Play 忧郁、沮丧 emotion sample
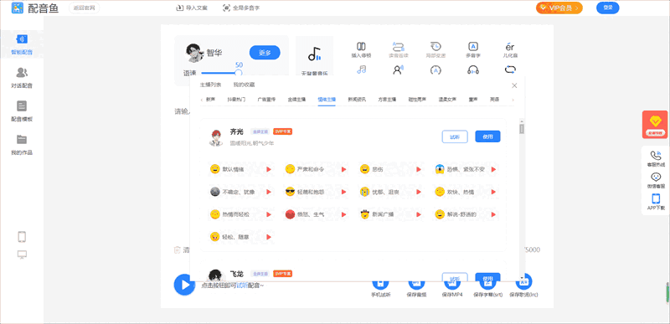 tap(419, 192)
